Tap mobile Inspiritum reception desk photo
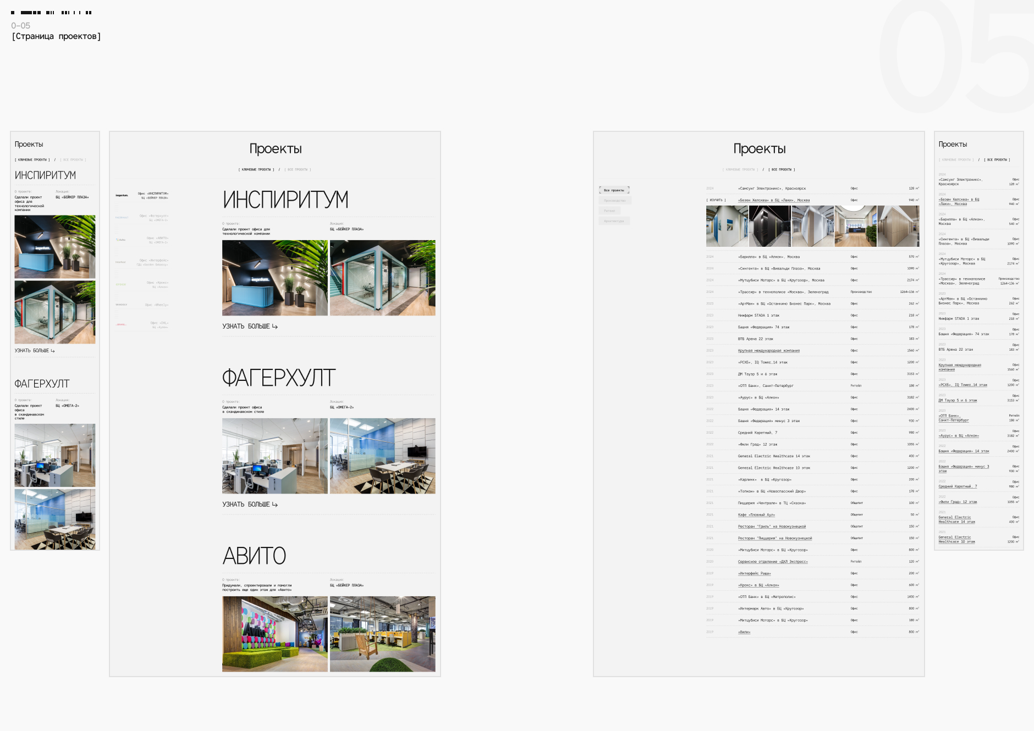The height and width of the screenshot is (731, 1034). point(55,247)
